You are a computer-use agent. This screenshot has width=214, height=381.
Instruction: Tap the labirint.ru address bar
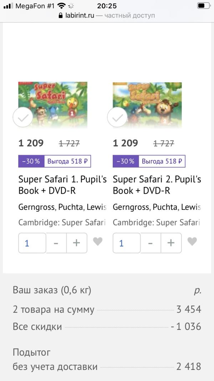(106, 16)
